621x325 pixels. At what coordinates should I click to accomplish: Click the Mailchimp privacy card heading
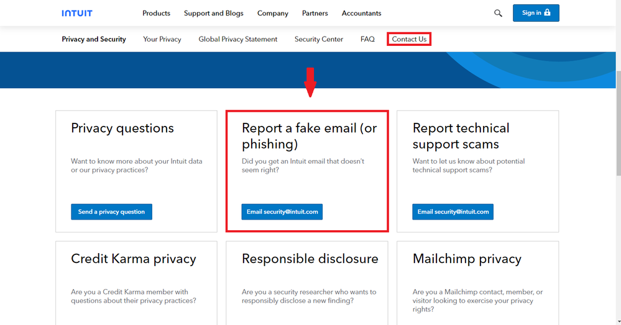[x=467, y=259]
